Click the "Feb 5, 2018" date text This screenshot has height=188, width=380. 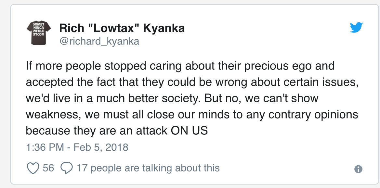tap(100, 147)
